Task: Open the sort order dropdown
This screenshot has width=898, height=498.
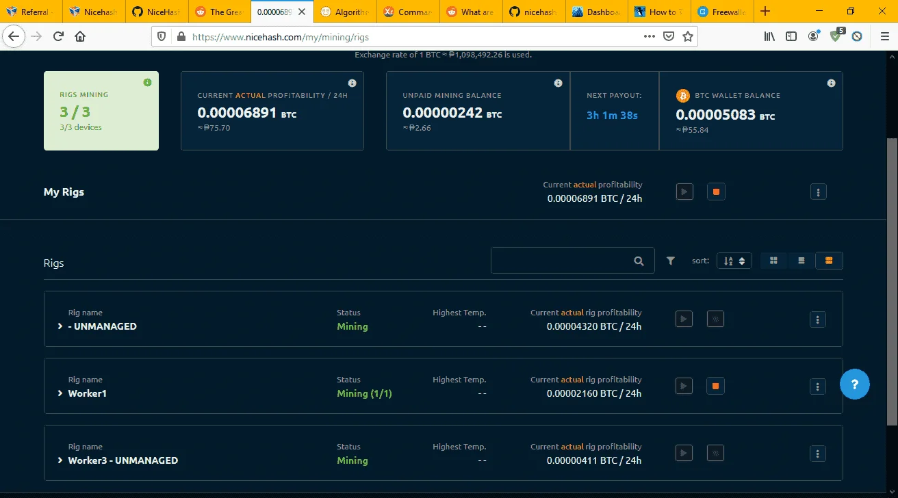Action: pos(734,261)
